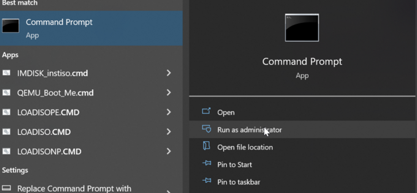Expand the QEMU_Boot_Me.cmd result arrow
This screenshot has height=193, width=417.
168,92
